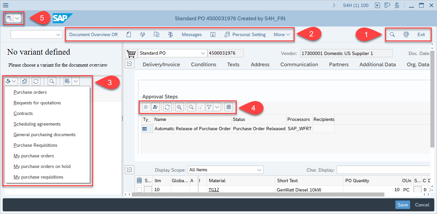The width and height of the screenshot is (437, 214).
Task: Click the Char. Display input field
Action: 383,170
